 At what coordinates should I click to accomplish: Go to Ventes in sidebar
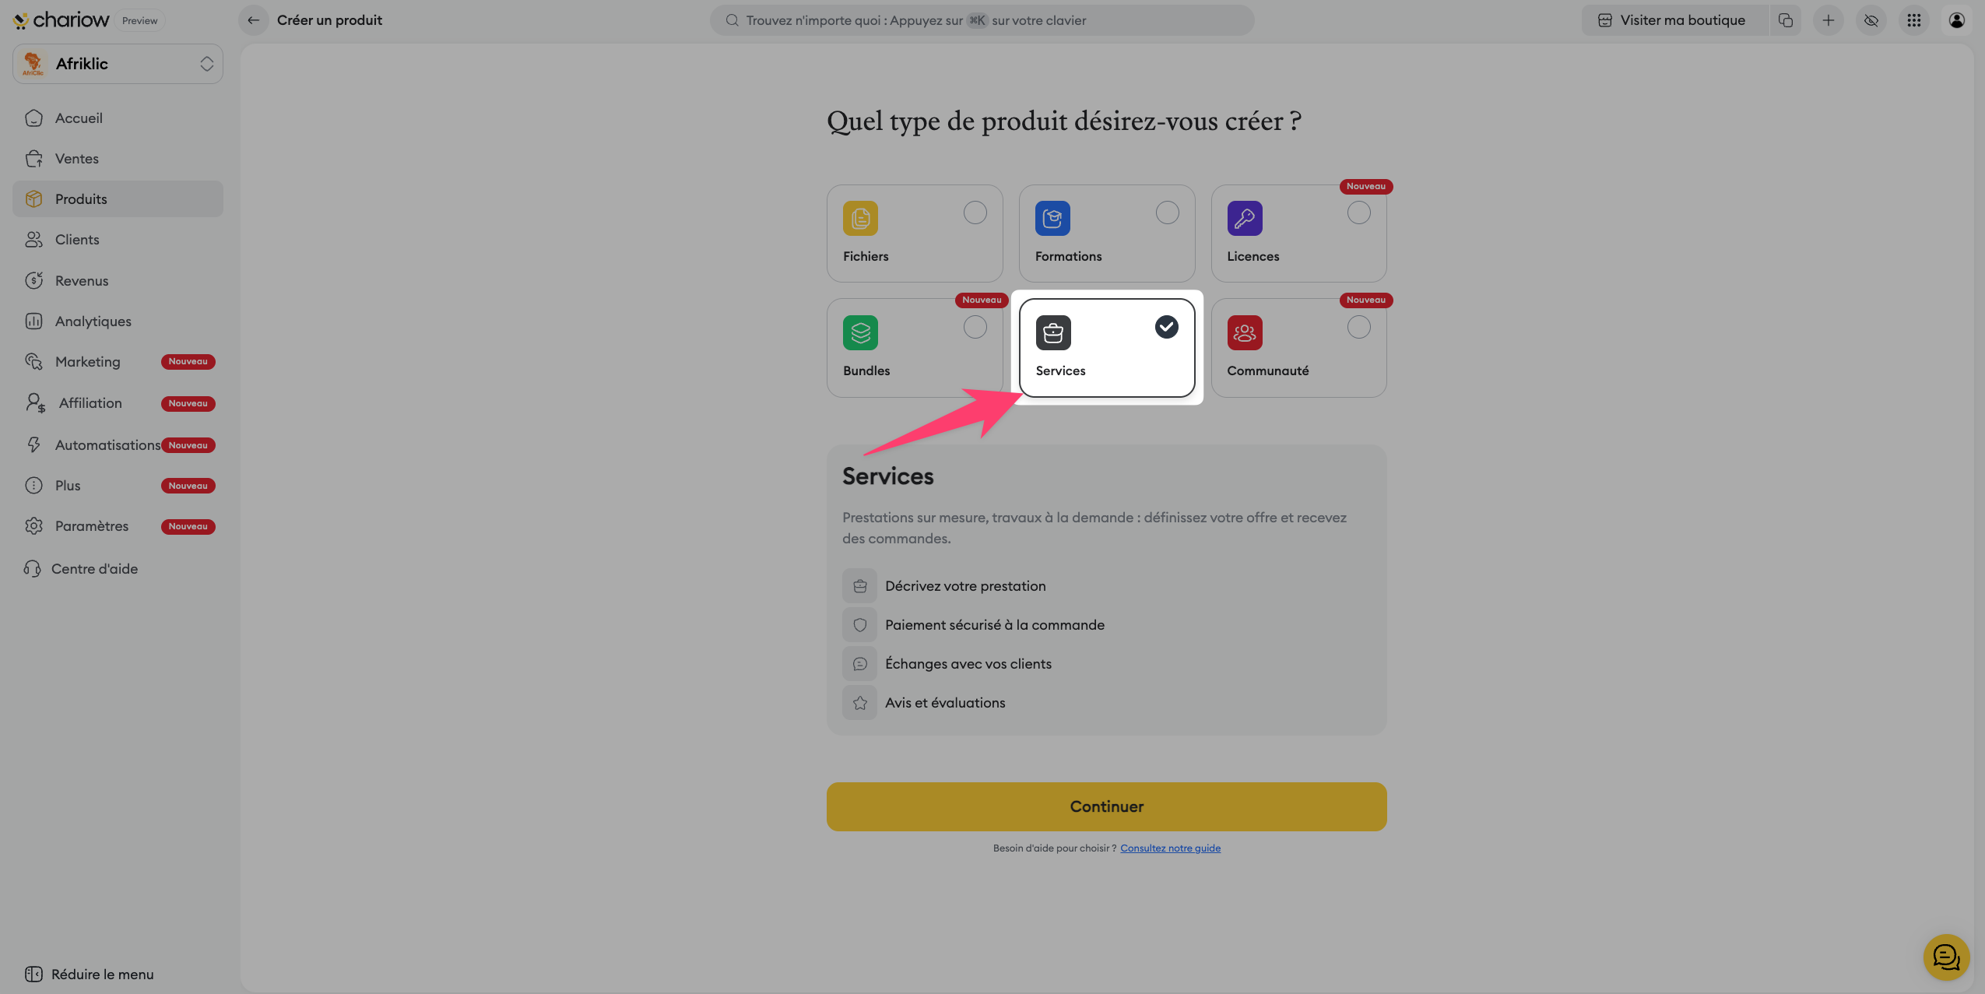(x=76, y=159)
